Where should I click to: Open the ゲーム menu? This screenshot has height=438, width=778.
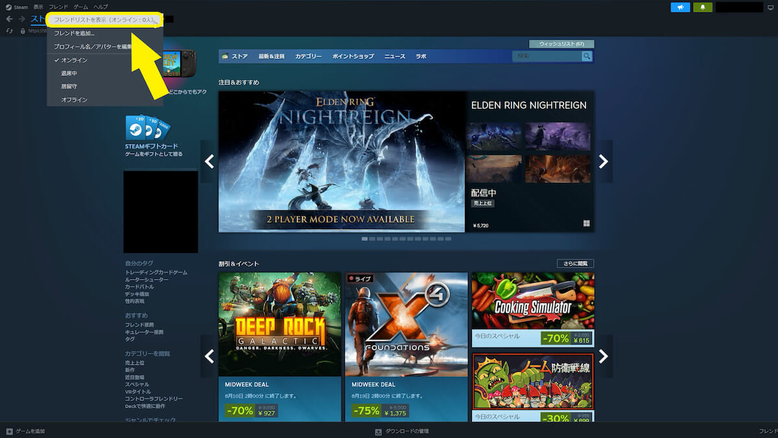(80, 6)
